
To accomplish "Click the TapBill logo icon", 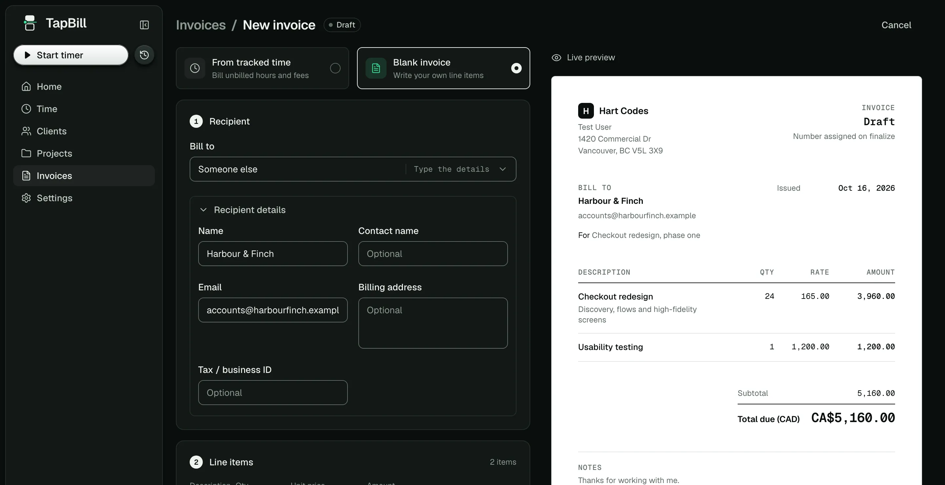I will pos(30,23).
